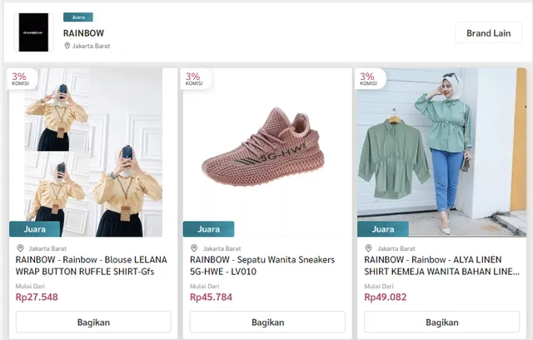Open the Blouse LELANA WRAP BUTTON title
Viewport: 533px width, 340px height.
tap(86, 266)
